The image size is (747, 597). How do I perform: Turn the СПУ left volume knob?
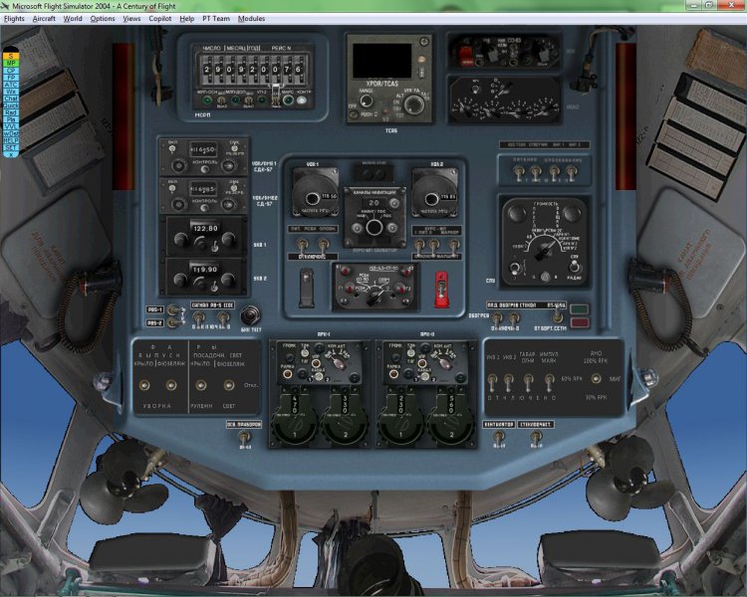tap(516, 213)
